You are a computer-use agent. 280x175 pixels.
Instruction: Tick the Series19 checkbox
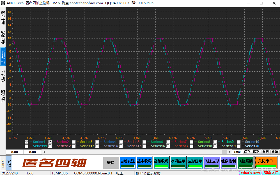coord(215,146)
